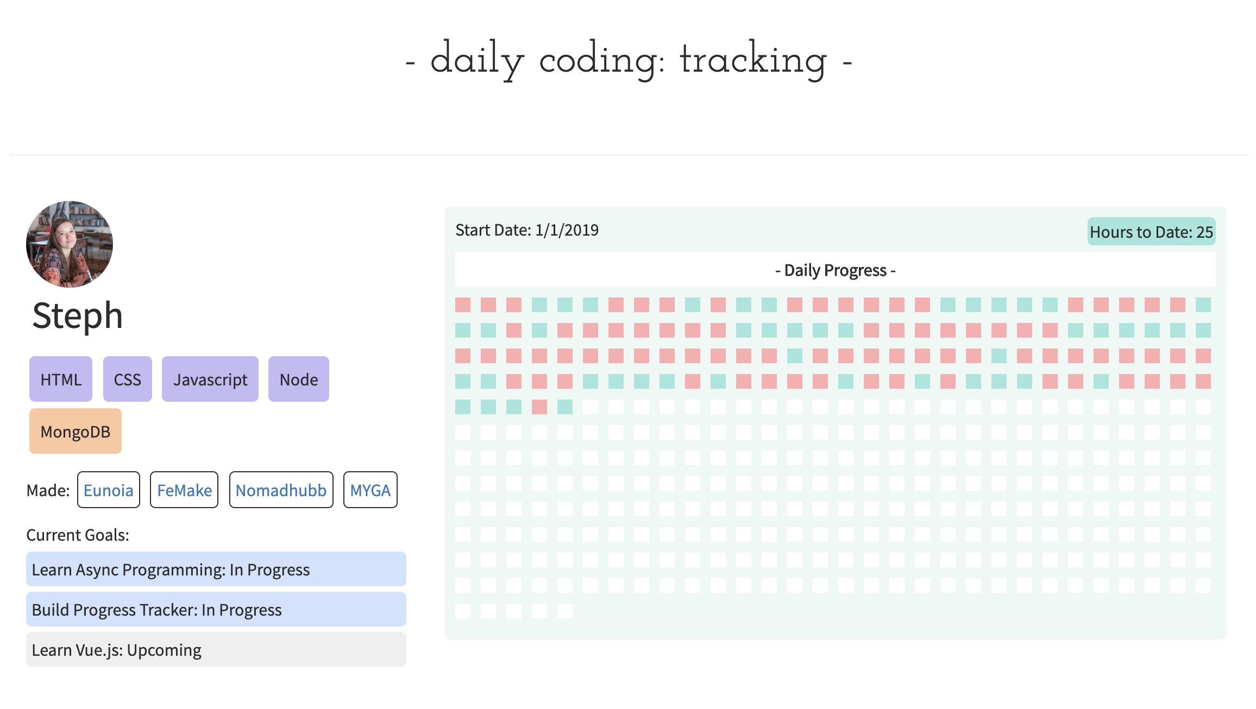Click the CSS skill tag

(x=128, y=379)
